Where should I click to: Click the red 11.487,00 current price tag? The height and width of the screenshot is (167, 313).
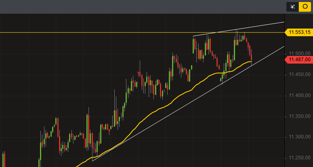tap(298, 60)
